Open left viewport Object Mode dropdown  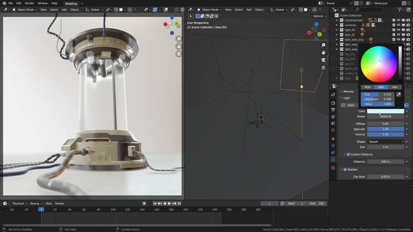pyautogui.click(x=25, y=10)
